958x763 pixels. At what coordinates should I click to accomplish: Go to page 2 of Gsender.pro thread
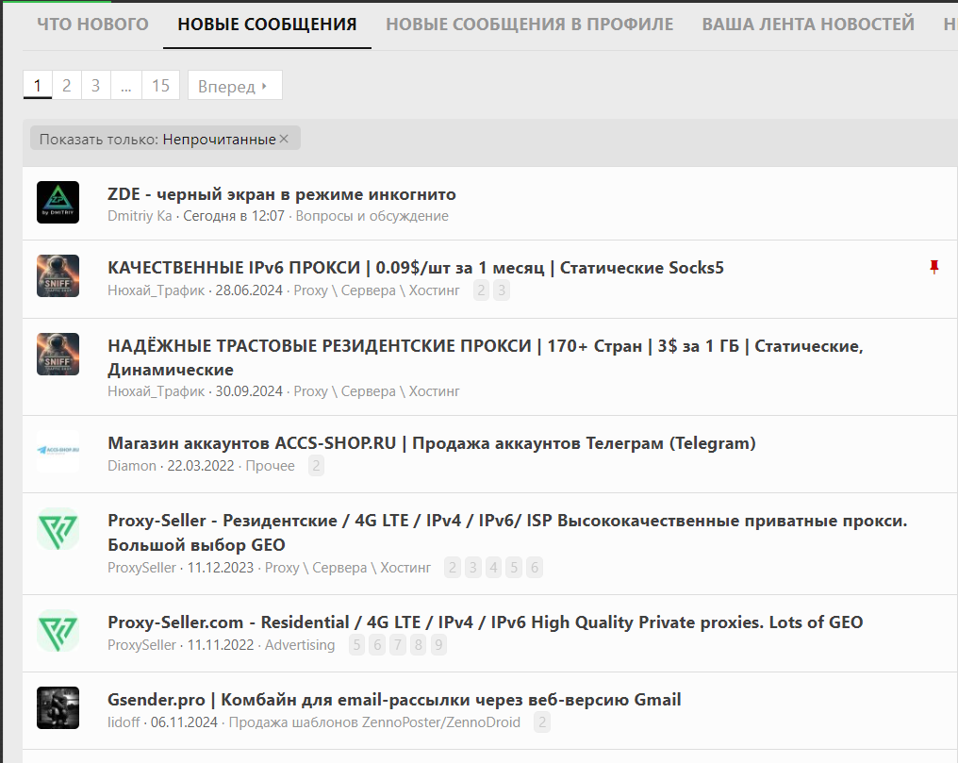click(x=542, y=722)
